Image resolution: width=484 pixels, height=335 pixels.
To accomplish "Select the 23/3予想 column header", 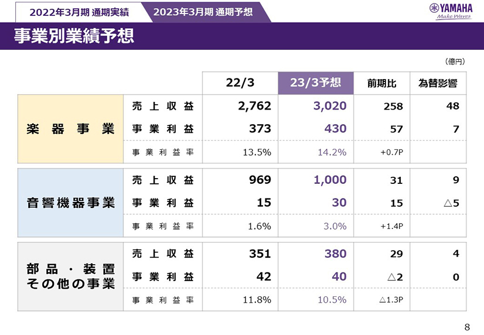I will pos(315,83).
